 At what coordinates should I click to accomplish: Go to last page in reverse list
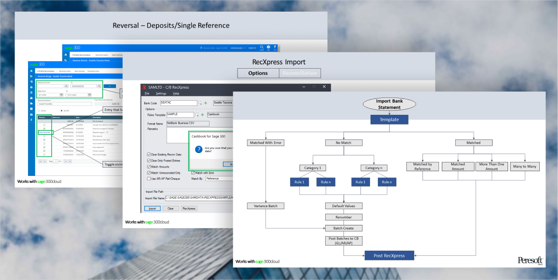(x=70, y=161)
